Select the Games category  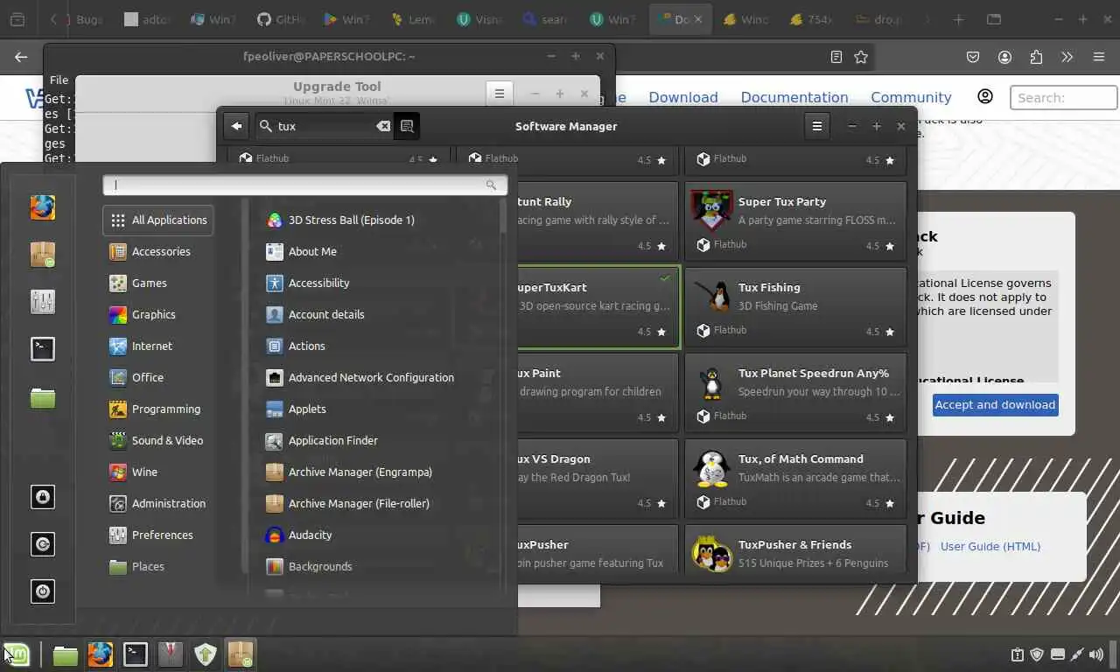[157, 283]
